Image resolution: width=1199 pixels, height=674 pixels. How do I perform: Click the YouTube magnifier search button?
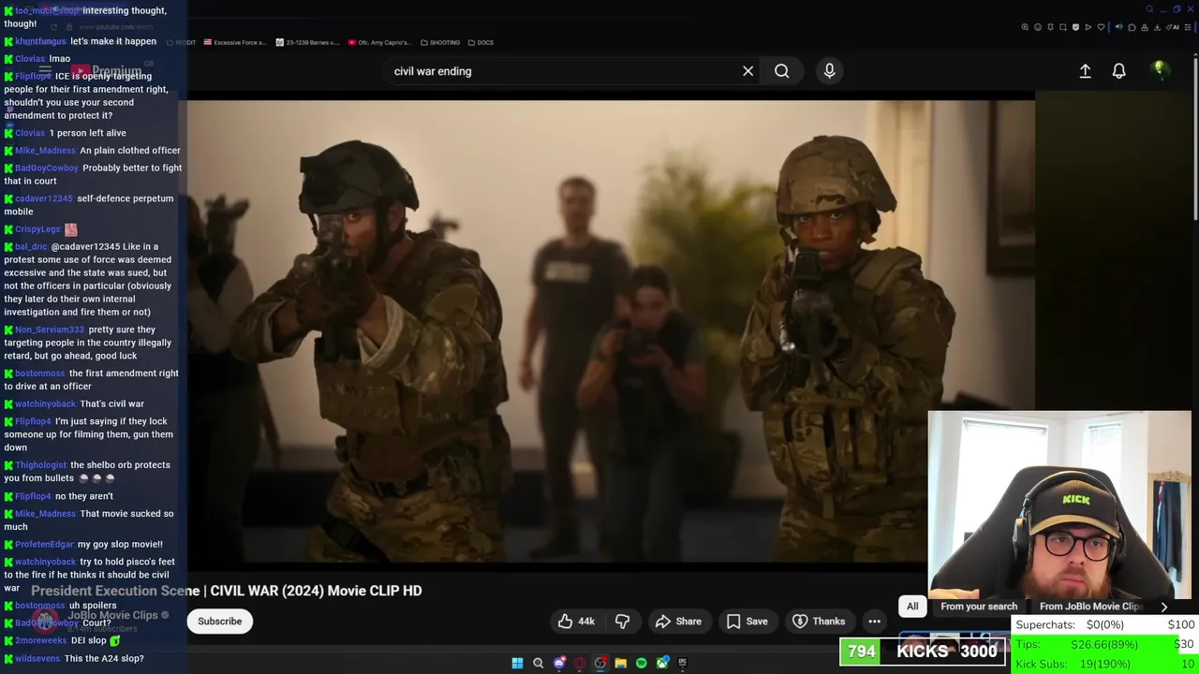[x=781, y=71]
